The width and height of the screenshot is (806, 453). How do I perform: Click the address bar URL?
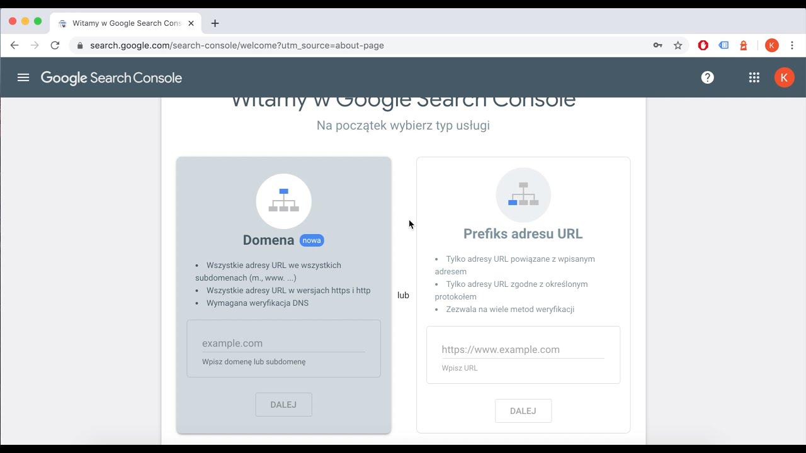pyautogui.click(x=237, y=45)
